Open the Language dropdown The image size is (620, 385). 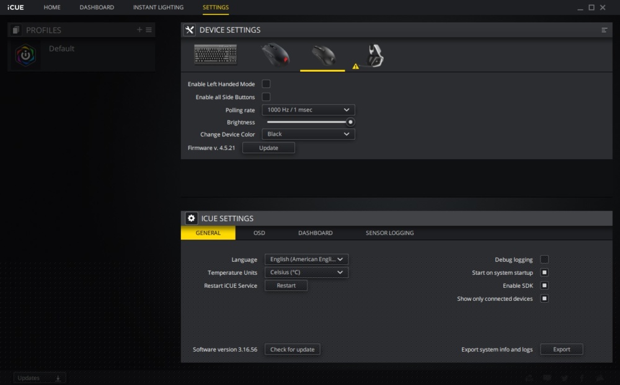306,259
